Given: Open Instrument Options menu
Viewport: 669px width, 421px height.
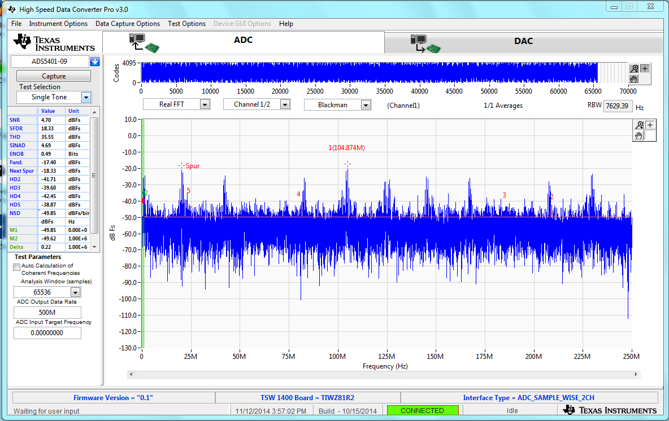Looking at the screenshot, I should point(58,24).
